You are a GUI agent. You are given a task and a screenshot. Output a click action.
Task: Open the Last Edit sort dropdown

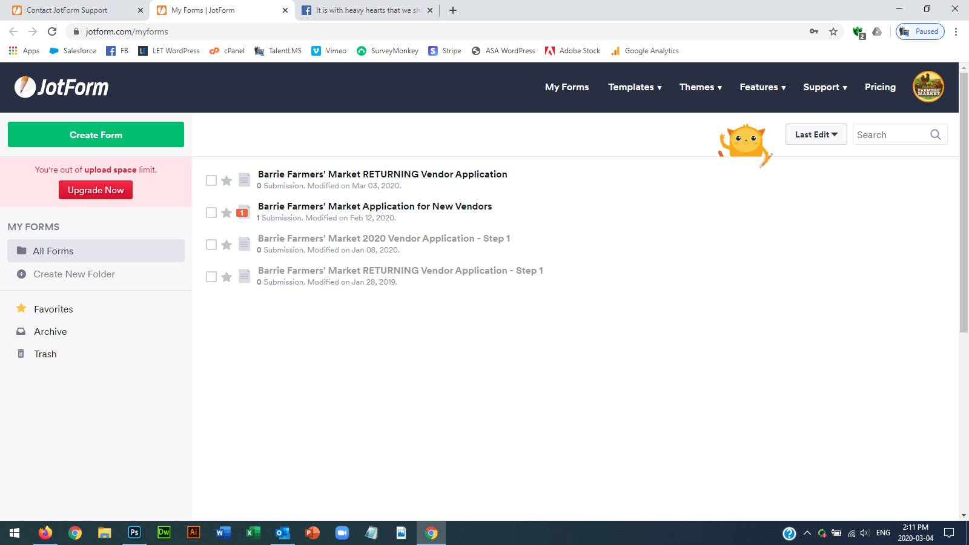[816, 134]
